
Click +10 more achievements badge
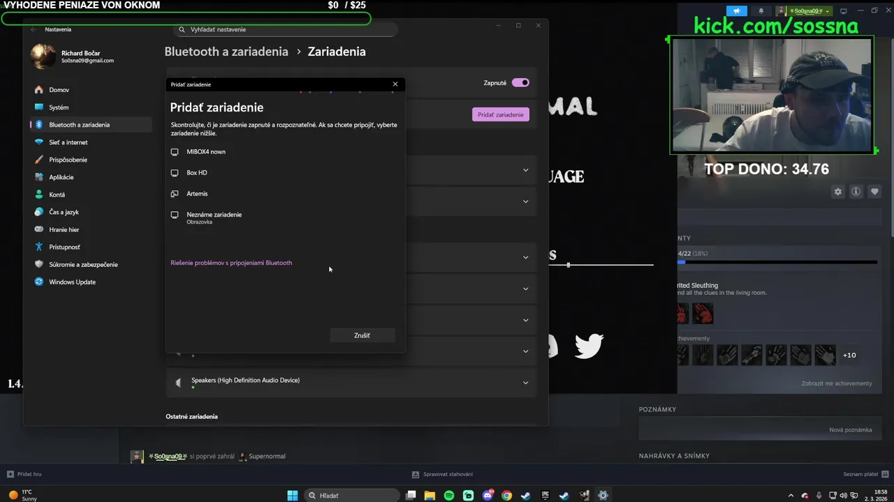click(x=849, y=355)
